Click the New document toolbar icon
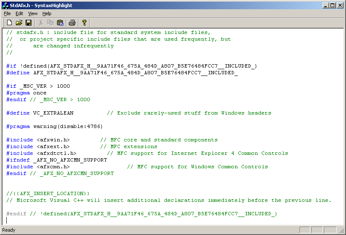346x235 pixels. 9,23
